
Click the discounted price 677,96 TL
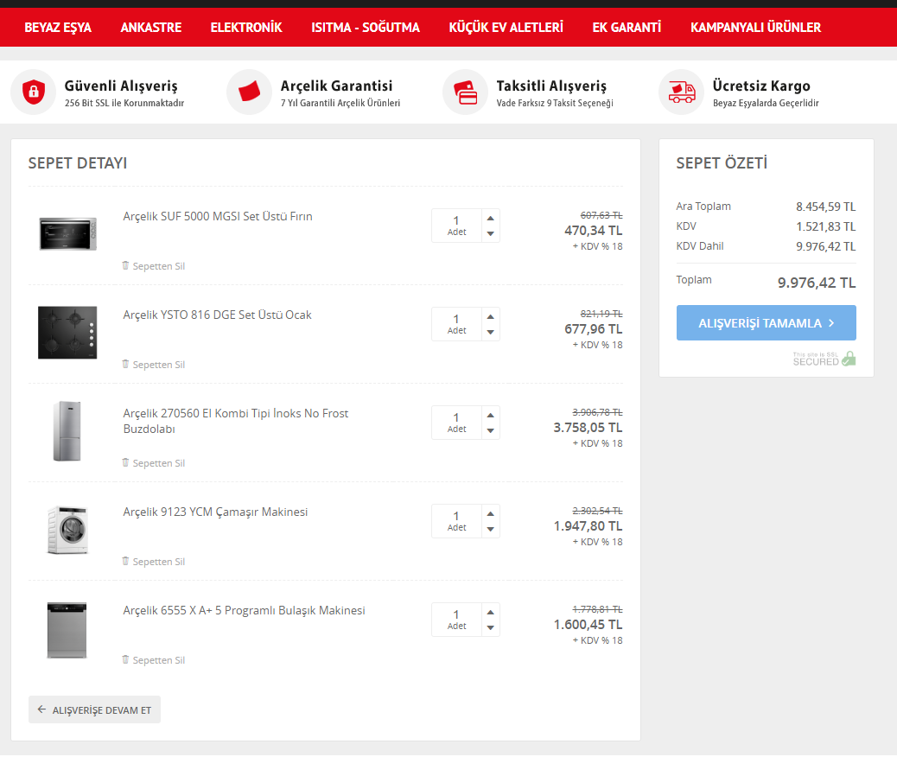[593, 329]
